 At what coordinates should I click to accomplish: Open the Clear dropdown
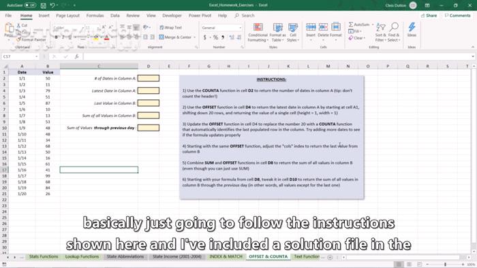(357, 38)
